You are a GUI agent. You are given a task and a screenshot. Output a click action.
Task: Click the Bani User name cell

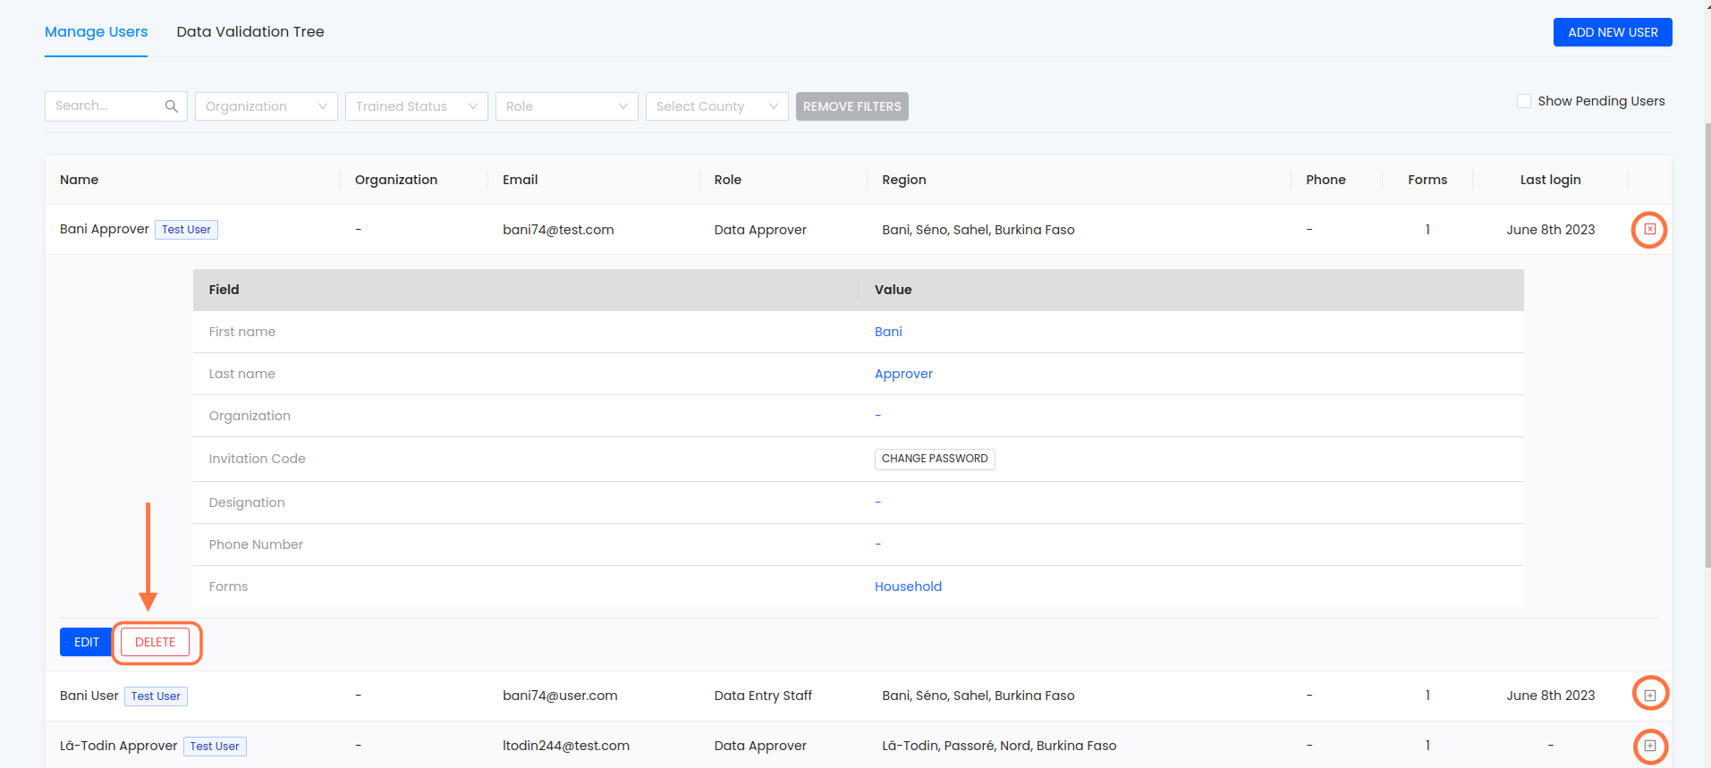89,696
